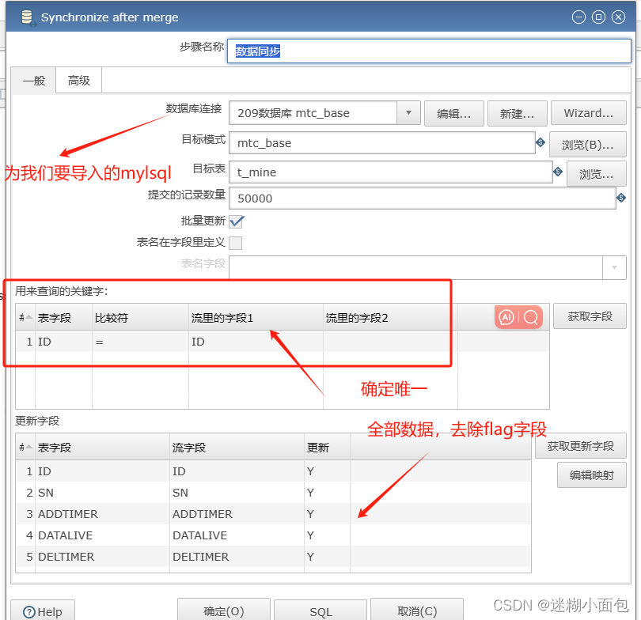This screenshot has height=620, width=641.
Task: Click the database icon in title bar
Action: click(x=28, y=17)
